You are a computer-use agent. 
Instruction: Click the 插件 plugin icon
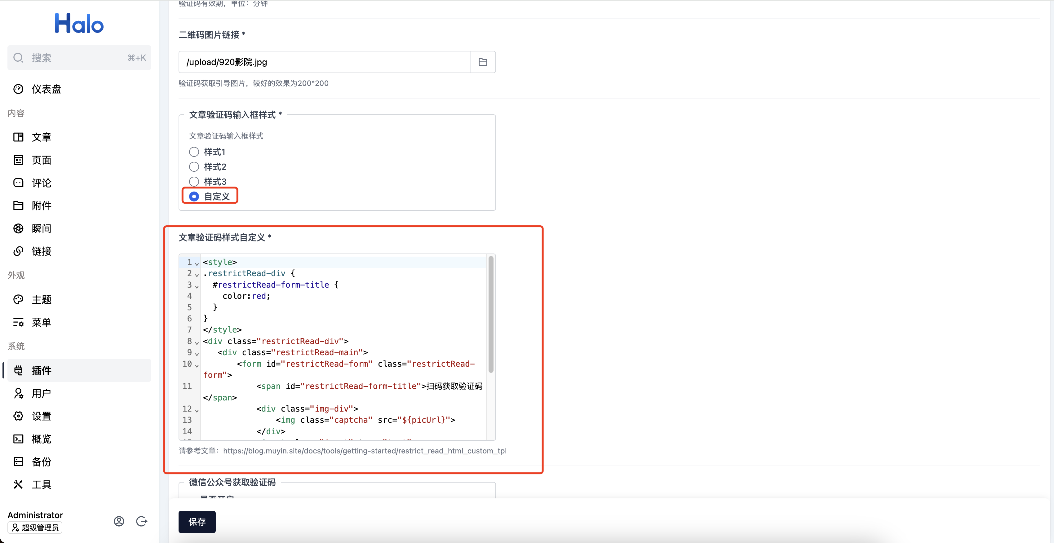pyautogui.click(x=18, y=370)
